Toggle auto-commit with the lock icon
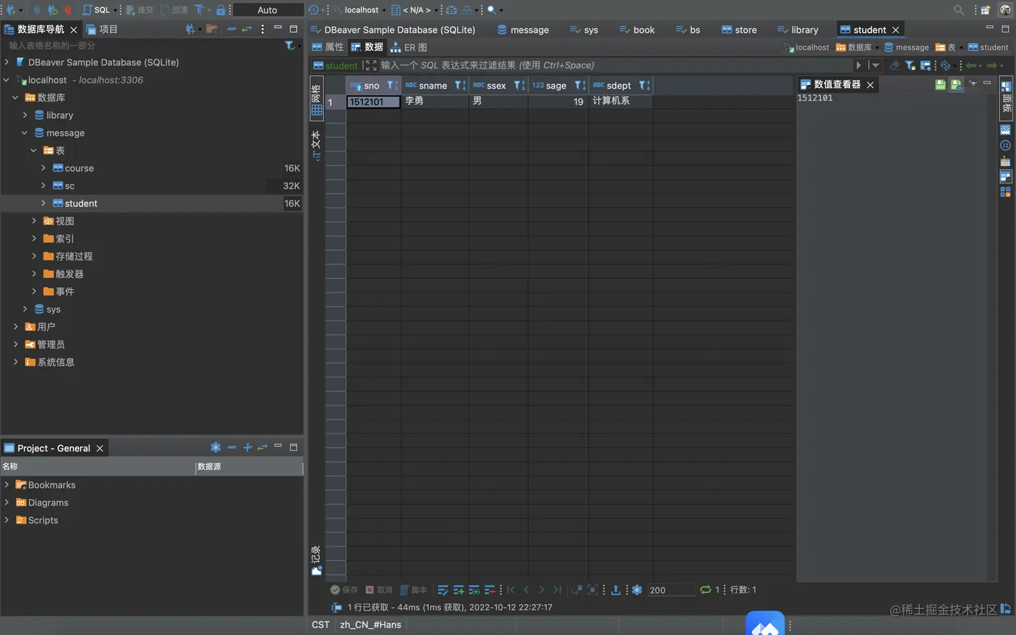 point(222,9)
